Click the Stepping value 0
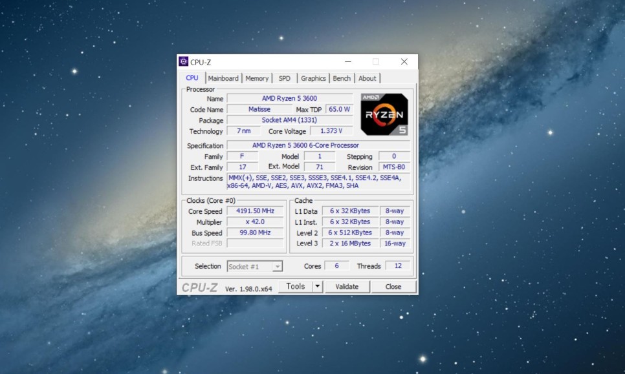 tap(394, 156)
